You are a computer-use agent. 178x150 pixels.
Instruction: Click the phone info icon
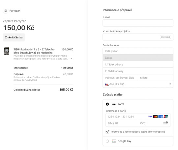pyautogui.click(x=170, y=84)
